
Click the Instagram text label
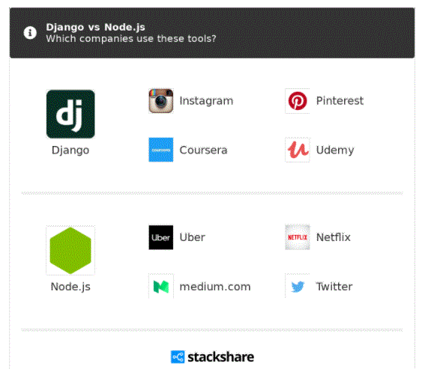pos(206,101)
